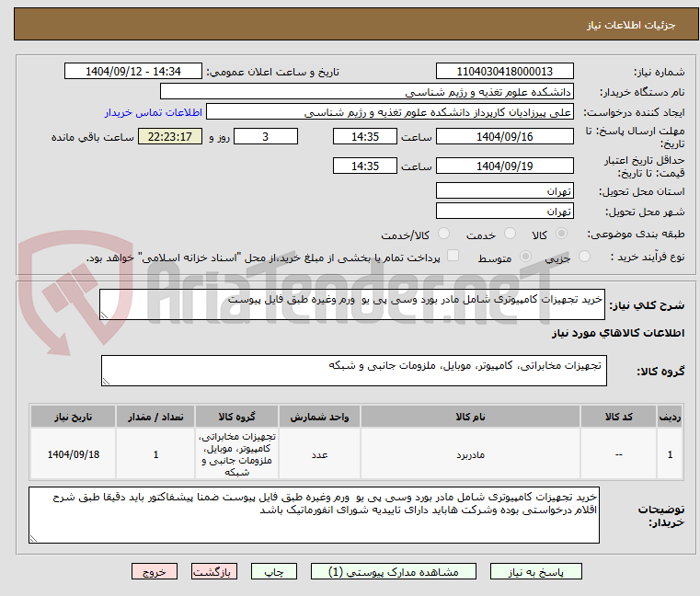
Task: Click the عدد unit cell
Action: (x=319, y=454)
